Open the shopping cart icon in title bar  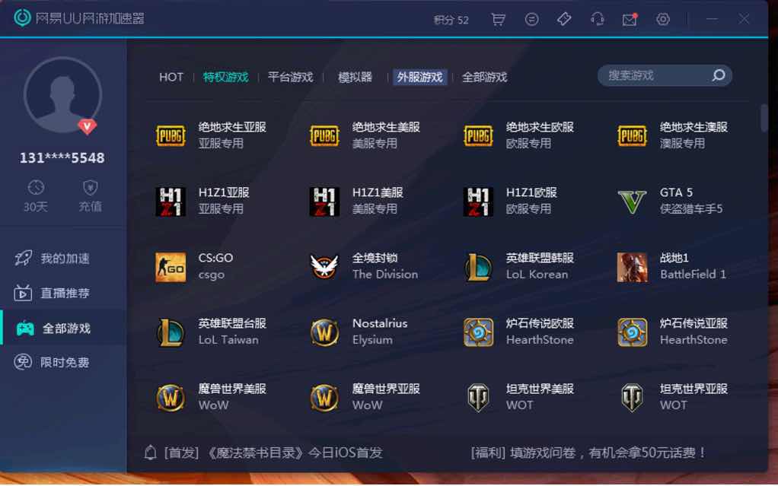click(498, 19)
